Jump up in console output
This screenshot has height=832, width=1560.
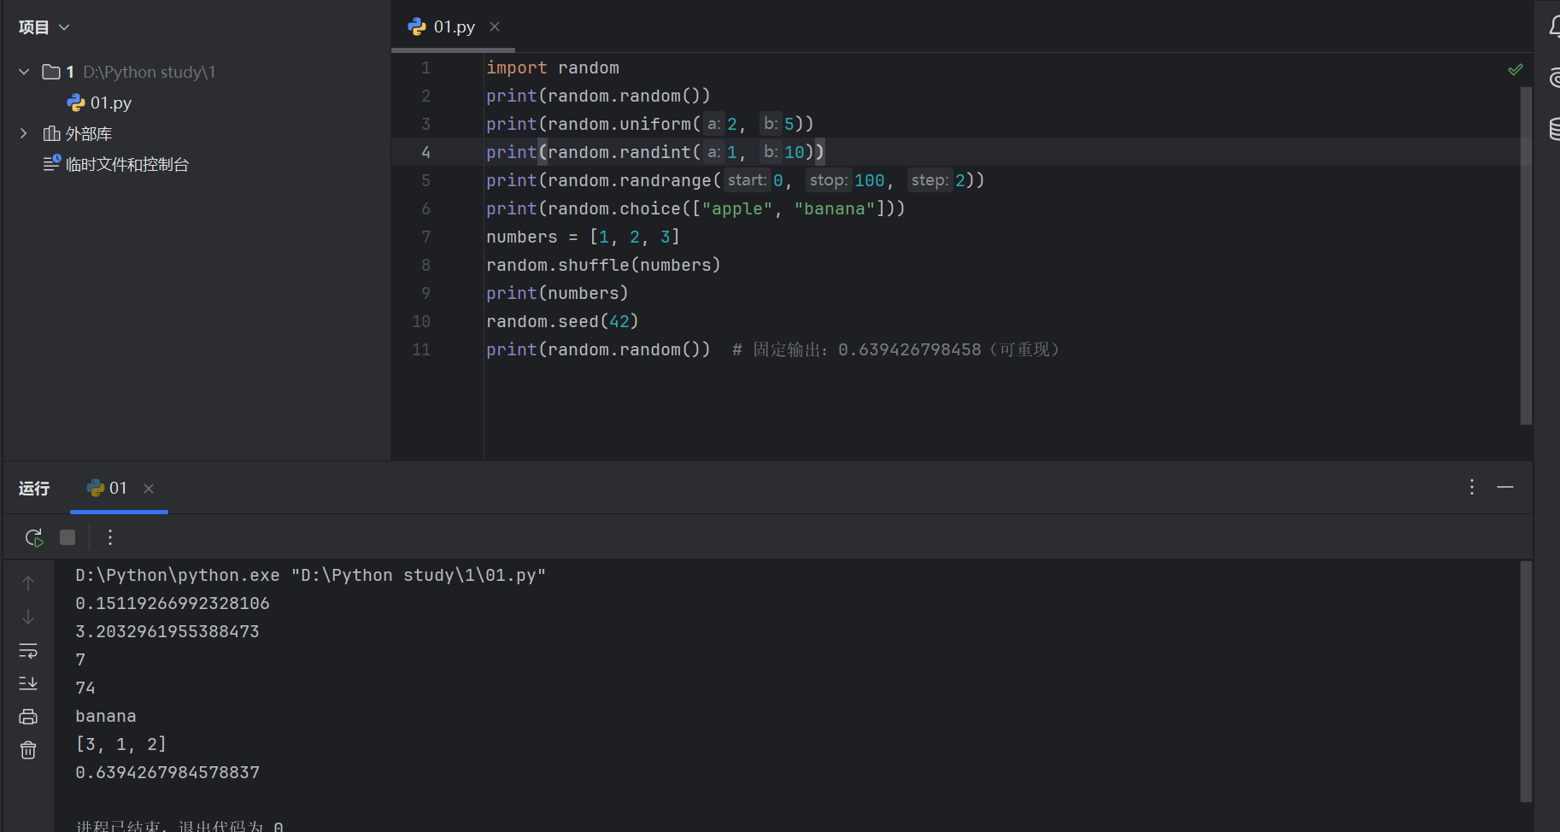[x=28, y=583]
